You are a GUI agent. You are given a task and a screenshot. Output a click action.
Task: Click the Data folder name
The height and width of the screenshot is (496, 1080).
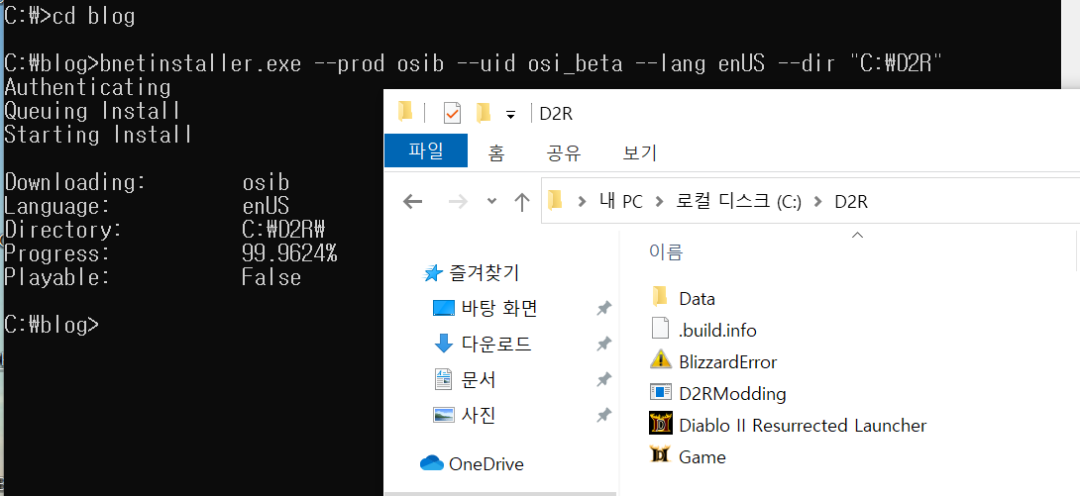coord(697,299)
